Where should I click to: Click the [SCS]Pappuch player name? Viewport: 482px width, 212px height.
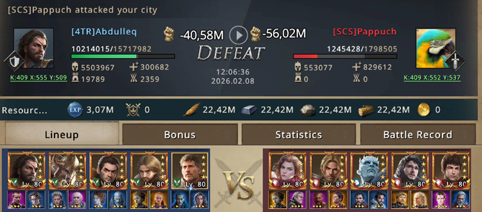tap(365, 31)
